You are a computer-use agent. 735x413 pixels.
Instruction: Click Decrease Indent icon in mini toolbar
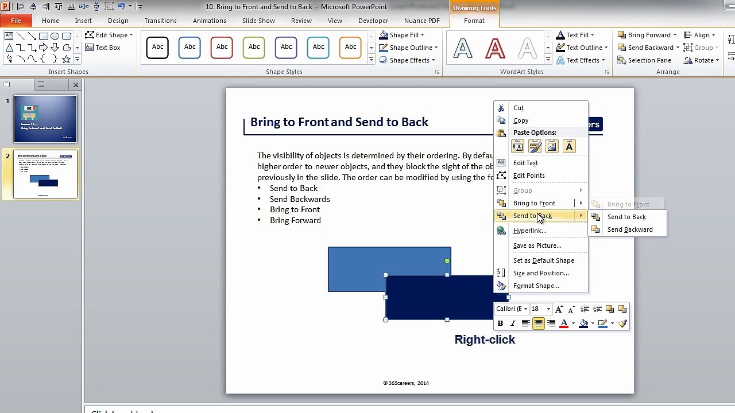pyautogui.click(x=585, y=309)
